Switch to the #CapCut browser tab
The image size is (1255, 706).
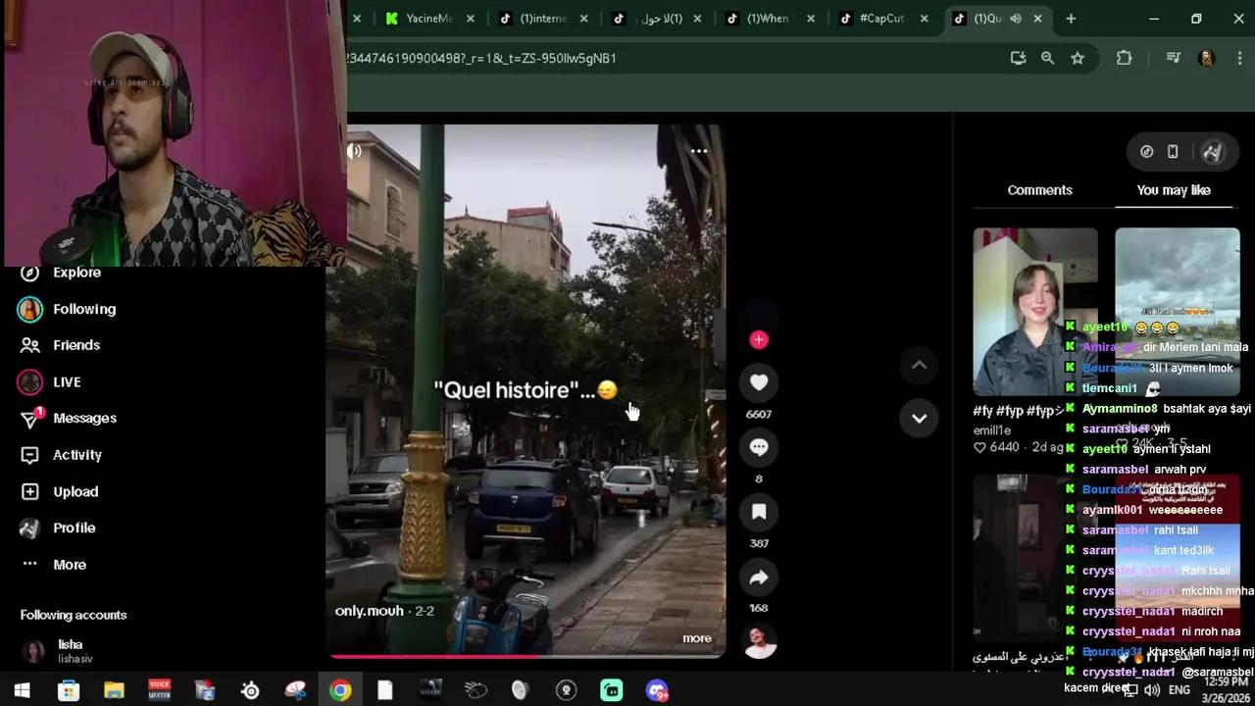(884, 19)
